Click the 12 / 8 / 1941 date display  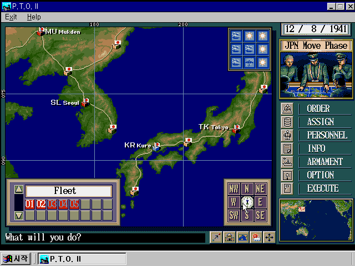point(316,29)
